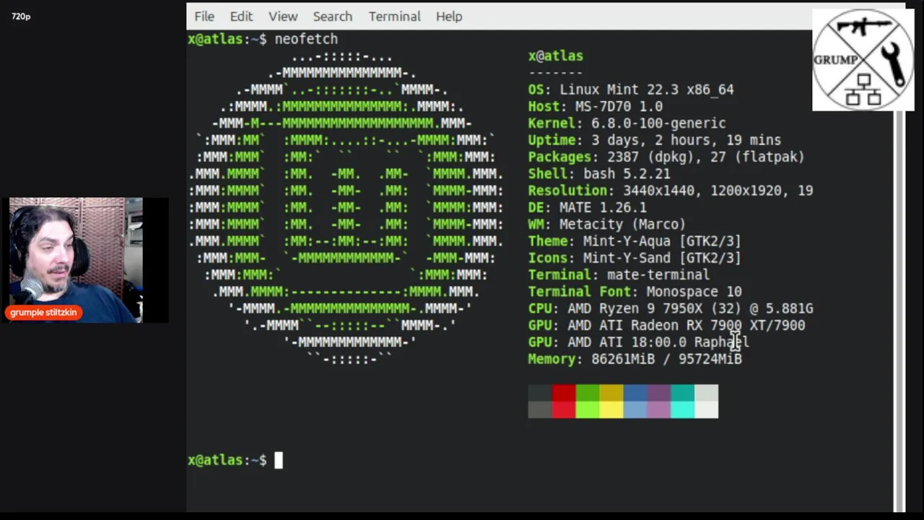Click the Packages: 2387 (dpkg) line

tap(666, 157)
